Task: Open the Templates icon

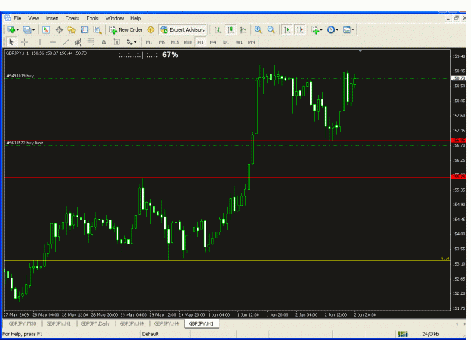Action: coord(347,29)
